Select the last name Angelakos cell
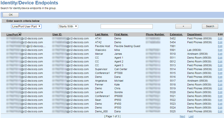The height and width of the screenshot is (118, 224). click(101, 81)
